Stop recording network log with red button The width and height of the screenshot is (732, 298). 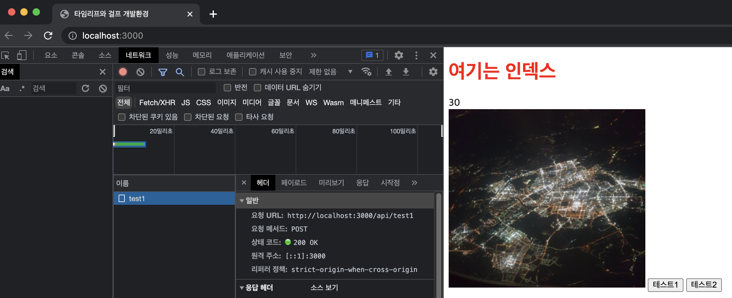point(123,72)
